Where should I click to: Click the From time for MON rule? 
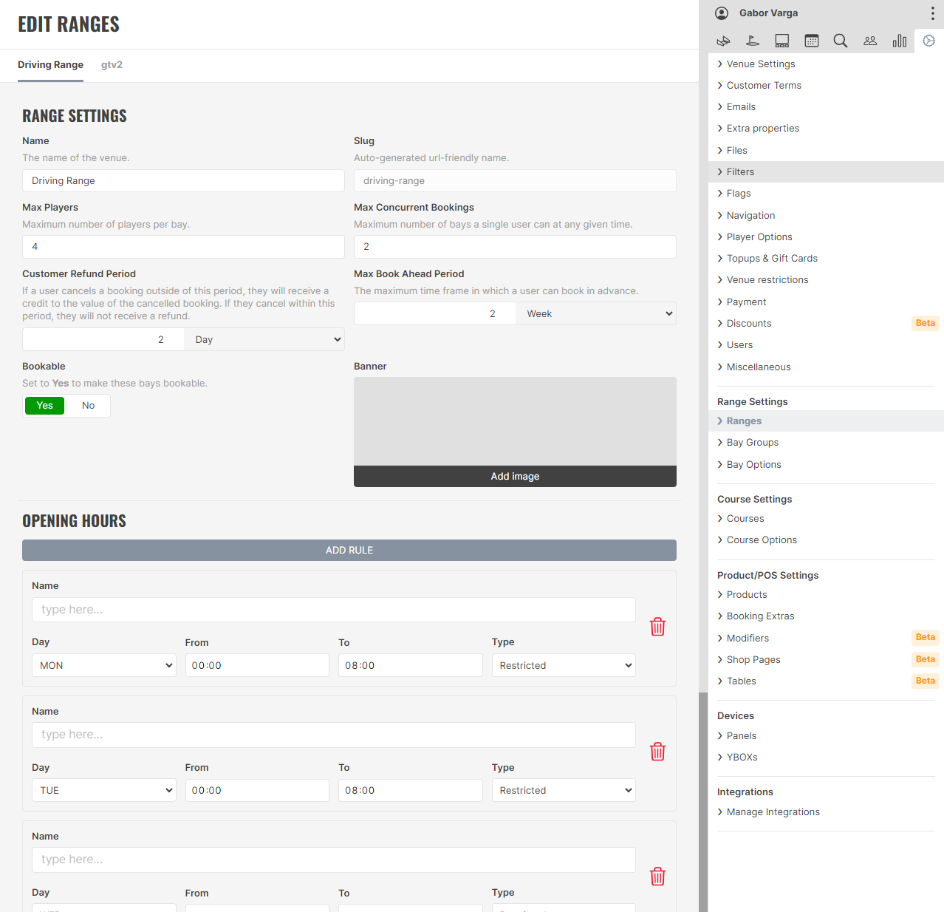[257, 665]
